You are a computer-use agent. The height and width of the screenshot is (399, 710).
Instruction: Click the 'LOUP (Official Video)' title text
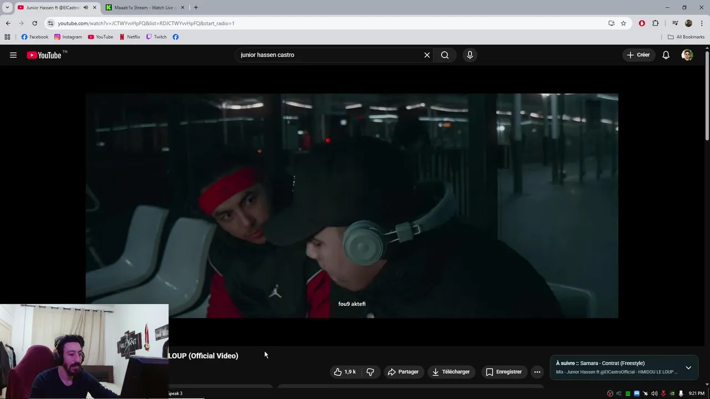coord(203,356)
